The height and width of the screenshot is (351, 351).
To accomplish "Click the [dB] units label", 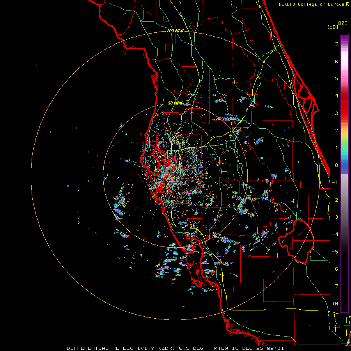I will 333,27.
